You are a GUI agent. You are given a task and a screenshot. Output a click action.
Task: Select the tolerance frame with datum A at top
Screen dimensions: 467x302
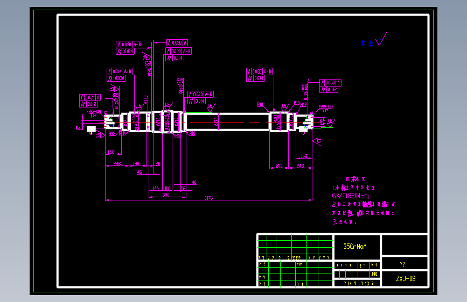point(177,43)
